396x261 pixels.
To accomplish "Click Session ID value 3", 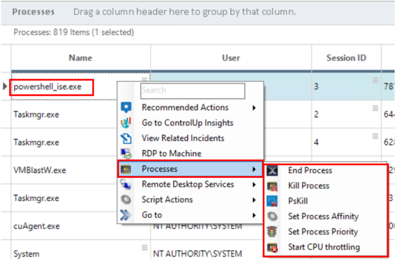I will point(316,87).
